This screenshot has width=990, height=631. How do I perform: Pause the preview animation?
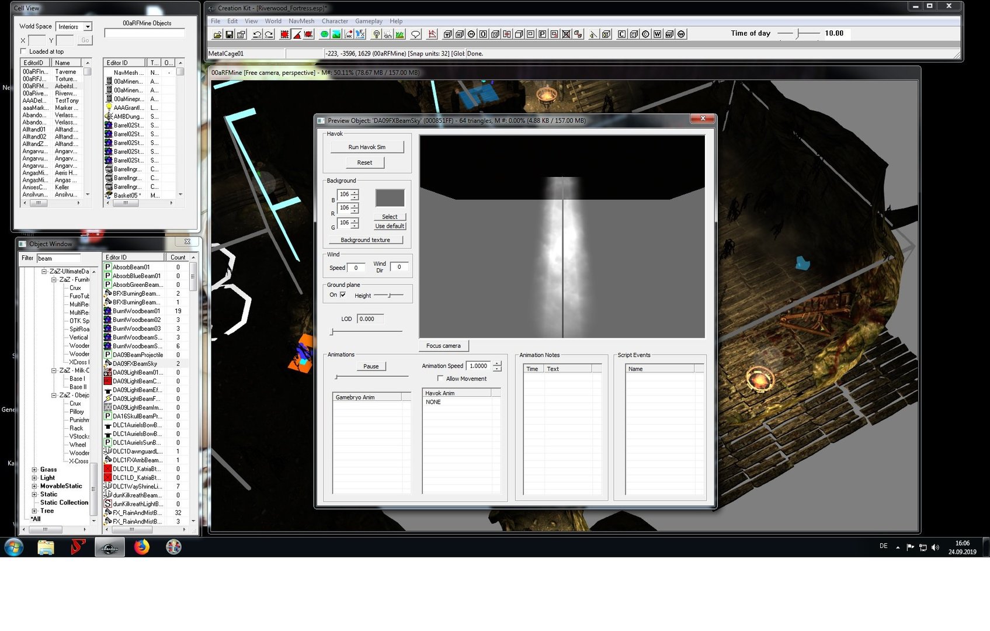371,366
